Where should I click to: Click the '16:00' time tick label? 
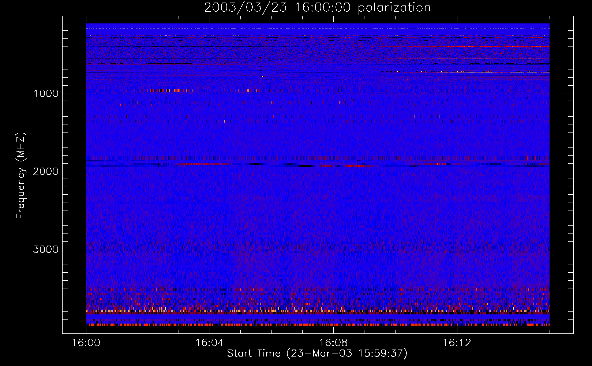tap(86, 343)
